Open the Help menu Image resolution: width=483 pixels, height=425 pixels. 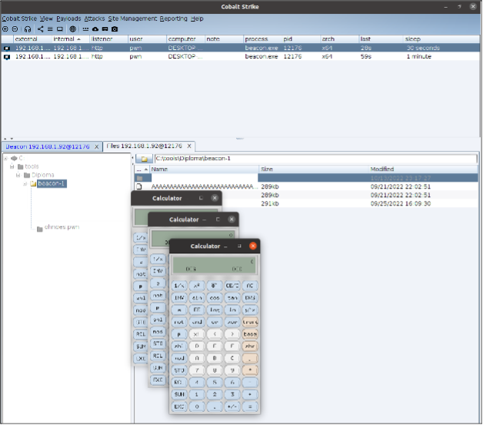point(197,18)
